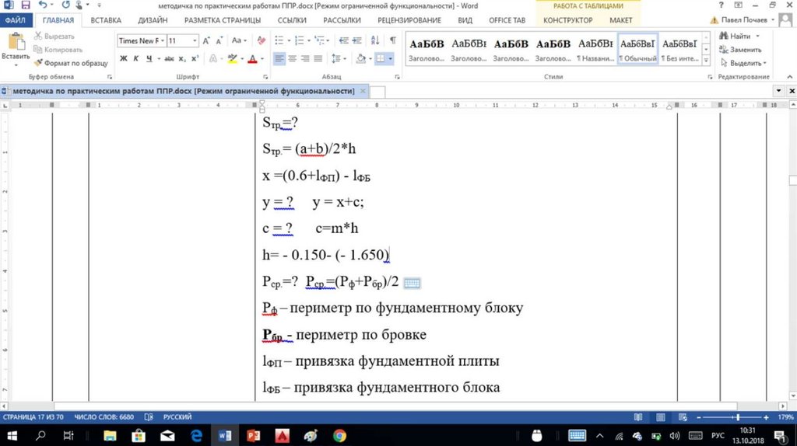Switch to the ВСТАВКА tab
Screen dimensions: 797x446
(x=106, y=20)
